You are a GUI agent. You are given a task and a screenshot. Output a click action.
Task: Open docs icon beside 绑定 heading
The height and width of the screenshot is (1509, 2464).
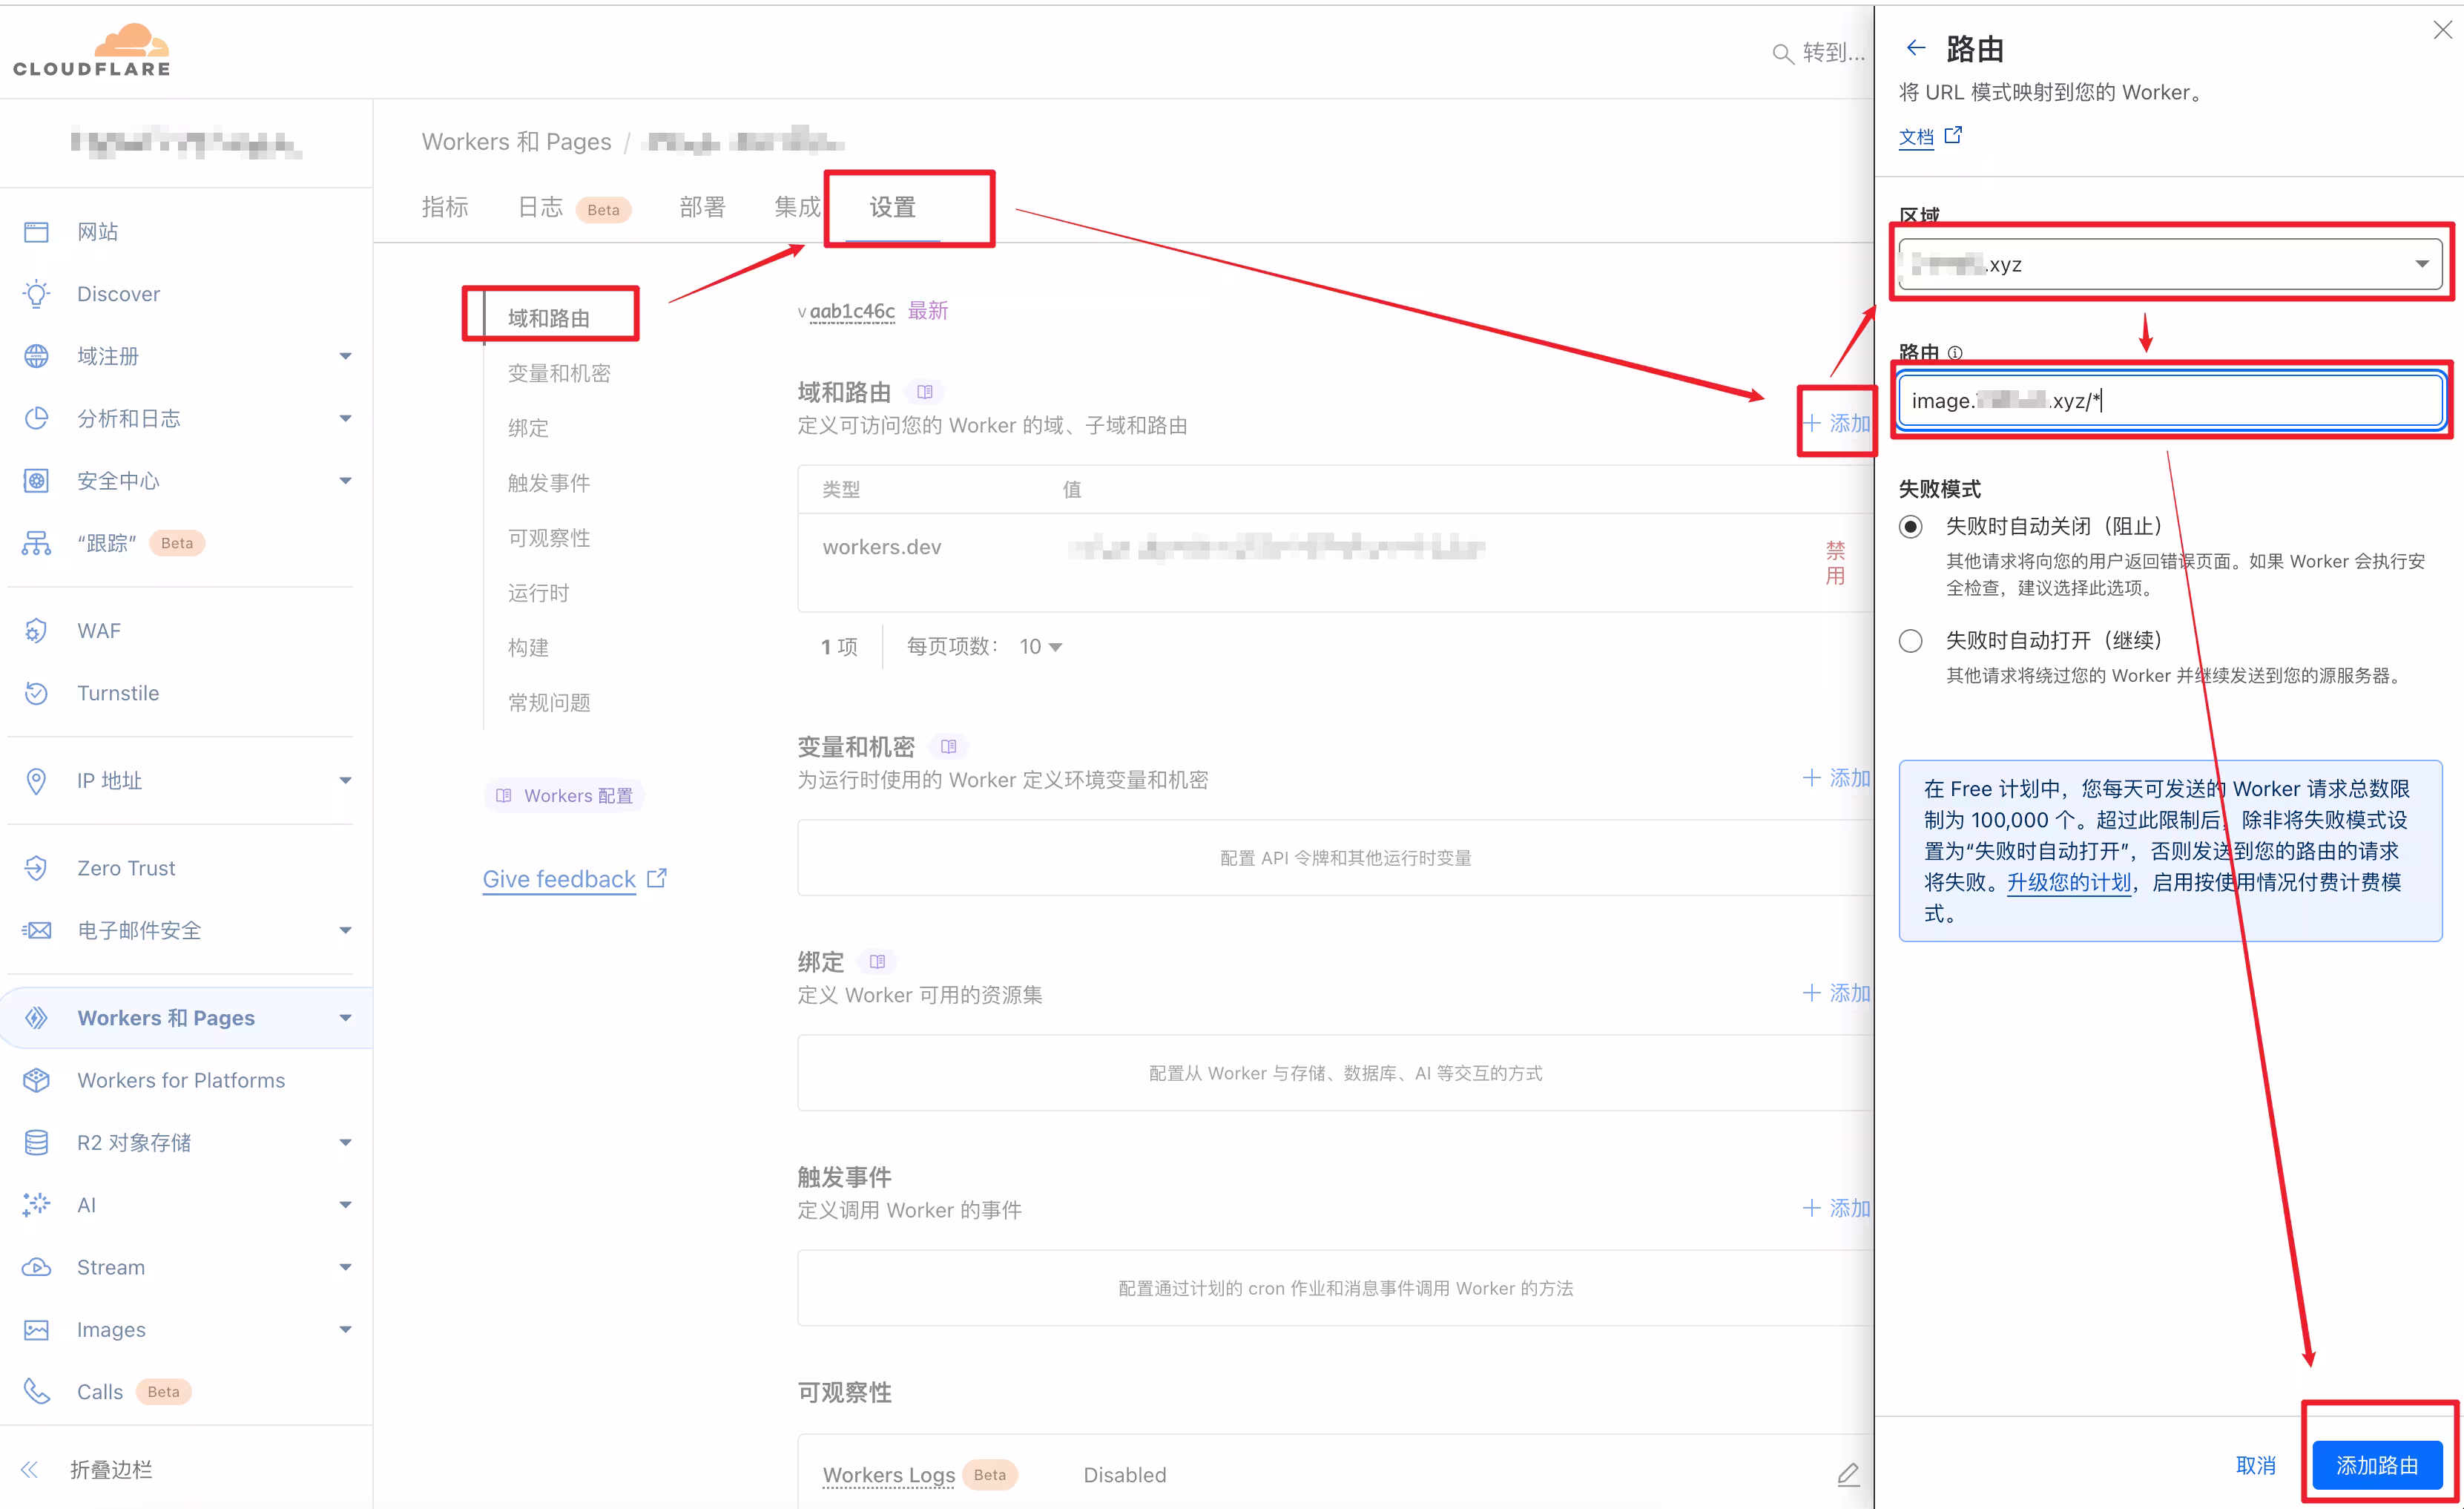click(878, 962)
